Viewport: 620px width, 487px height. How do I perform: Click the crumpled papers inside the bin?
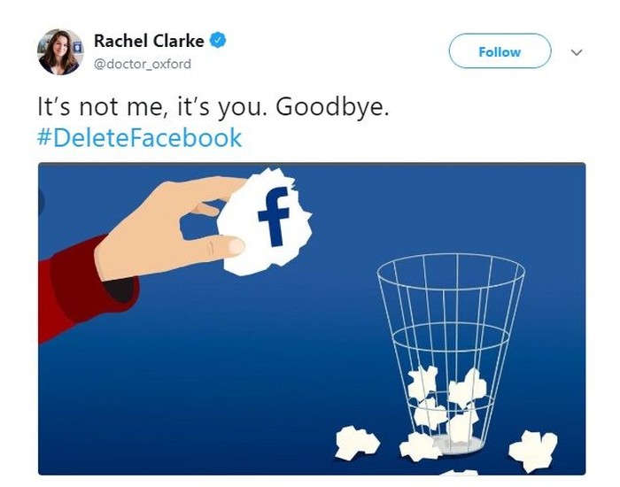(448, 403)
